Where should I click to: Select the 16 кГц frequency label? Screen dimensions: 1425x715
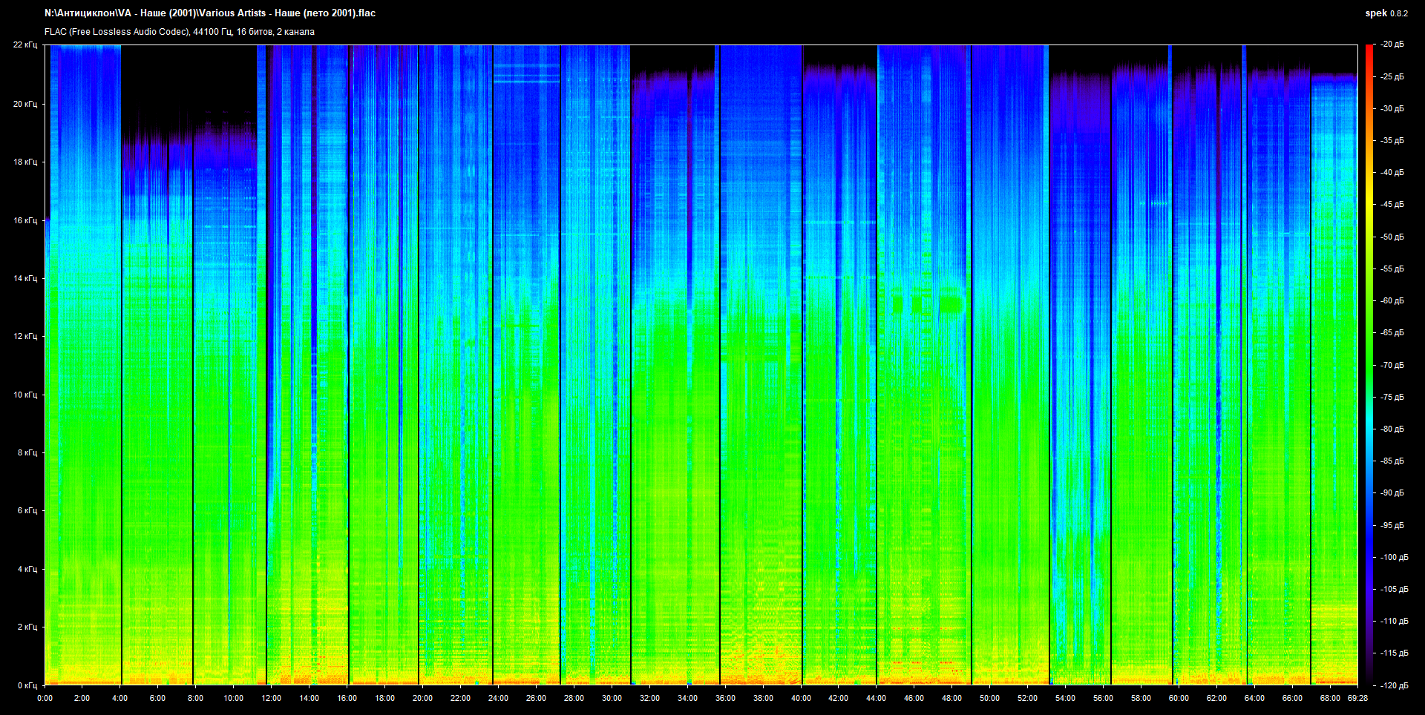[24, 220]
